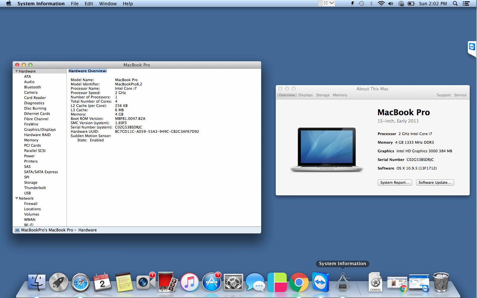Open Finder from the Dock
This screenshot has height=298, width=477.
click(x=36, y=282)
